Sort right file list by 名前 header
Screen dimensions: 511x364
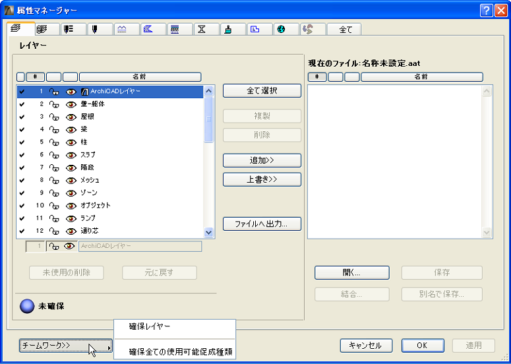422,77
